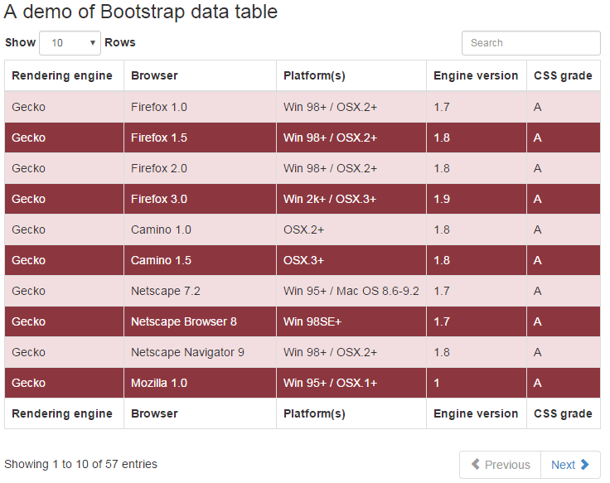Viewport: 610px width, 483px height.
Task: Sort by Engine version column header at top
Action: point(477,75)
